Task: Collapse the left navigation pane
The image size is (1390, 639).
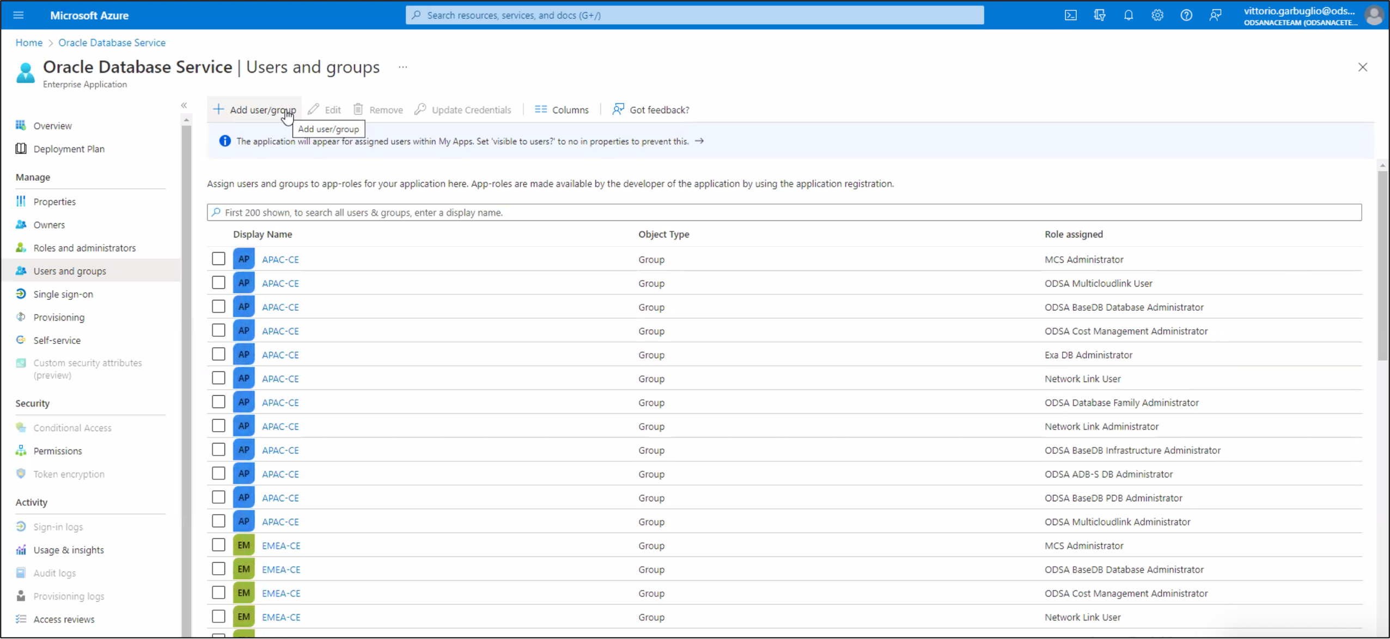Action: 184,105
